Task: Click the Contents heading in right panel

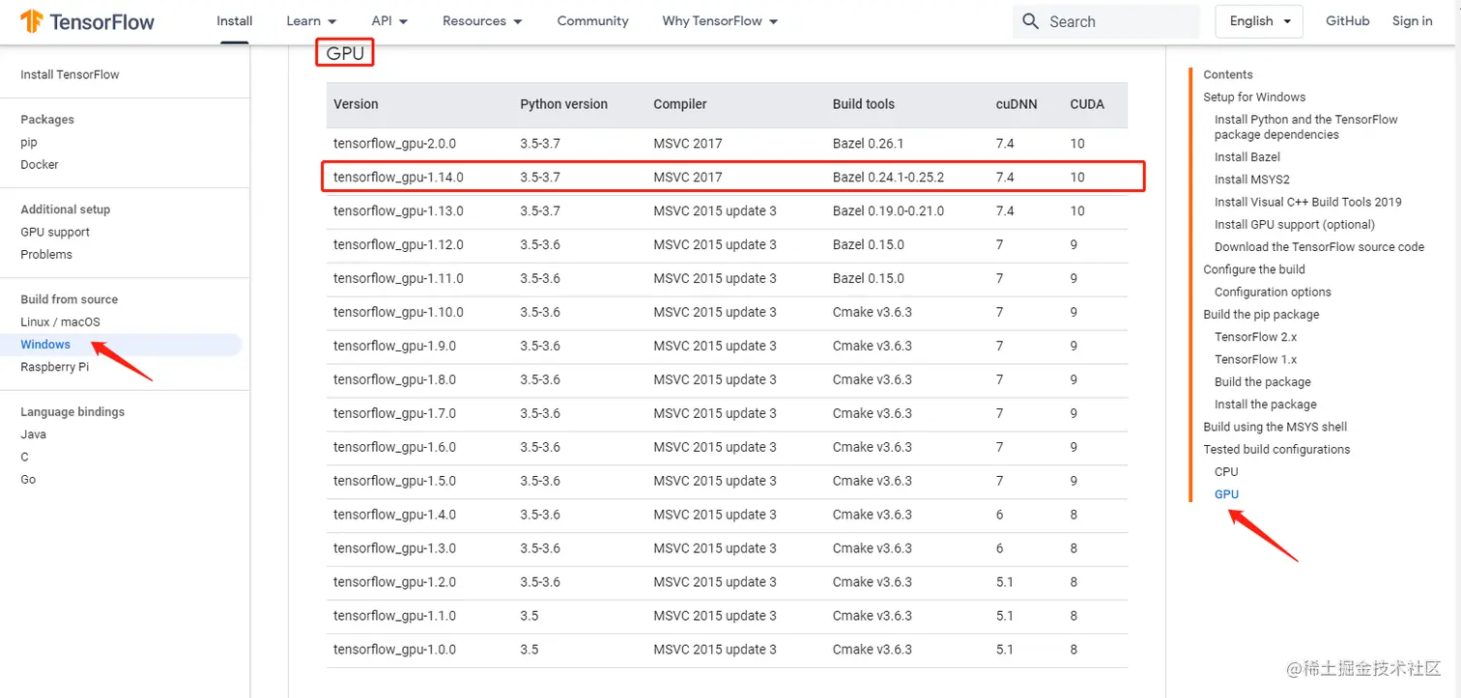Action: click(1228, 74)
